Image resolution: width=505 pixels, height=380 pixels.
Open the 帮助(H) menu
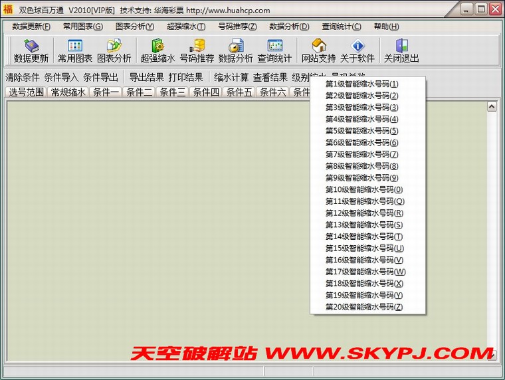tap(386, 27)
